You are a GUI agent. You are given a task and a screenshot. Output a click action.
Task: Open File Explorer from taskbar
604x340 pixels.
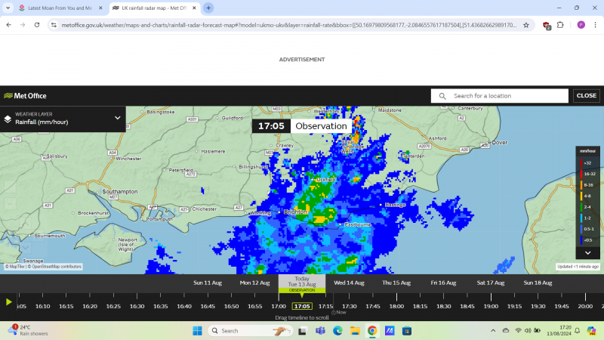[x=355, y=331]
